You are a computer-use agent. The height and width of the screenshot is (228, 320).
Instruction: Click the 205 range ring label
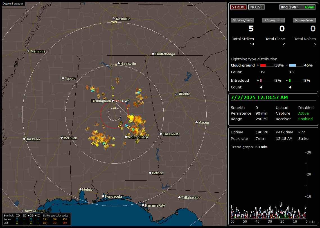coord(114,22)
